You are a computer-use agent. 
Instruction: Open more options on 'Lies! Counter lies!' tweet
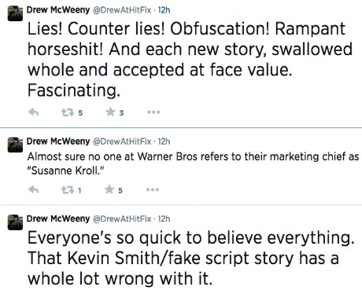[153, 112]
